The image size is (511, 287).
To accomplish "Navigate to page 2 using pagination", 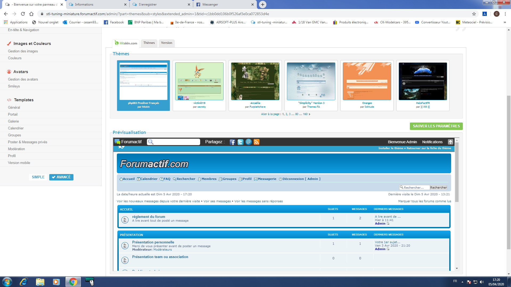I will pos(286,114).
